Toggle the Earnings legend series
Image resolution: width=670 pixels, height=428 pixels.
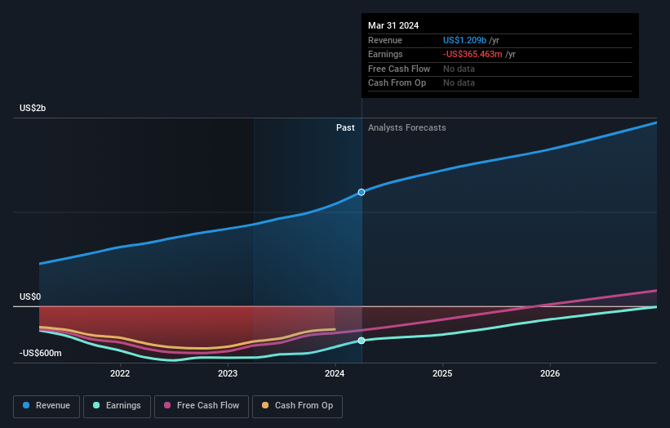coord(117,406)
